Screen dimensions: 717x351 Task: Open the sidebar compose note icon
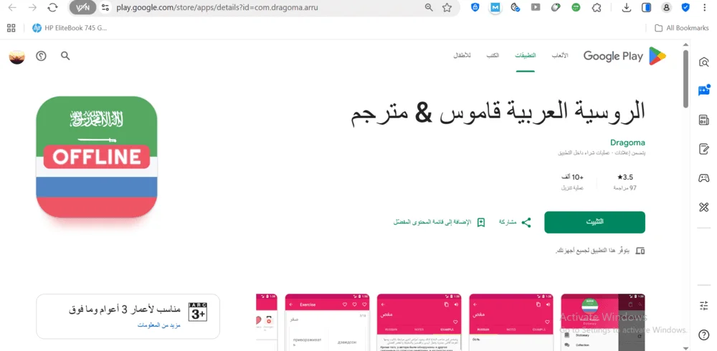click(x=704, y=149)
